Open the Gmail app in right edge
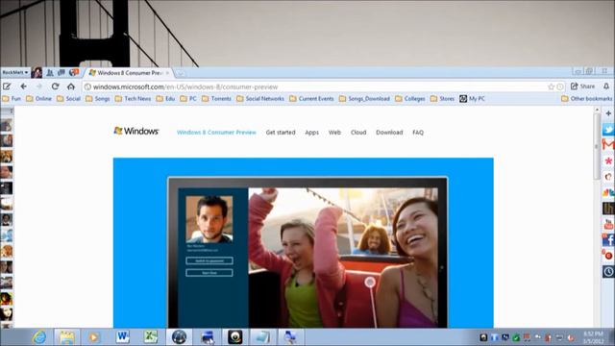 pos(608,145)
